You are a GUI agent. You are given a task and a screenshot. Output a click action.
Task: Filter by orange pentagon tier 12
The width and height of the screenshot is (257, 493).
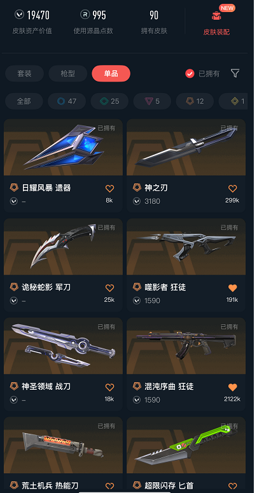[195, 101]
